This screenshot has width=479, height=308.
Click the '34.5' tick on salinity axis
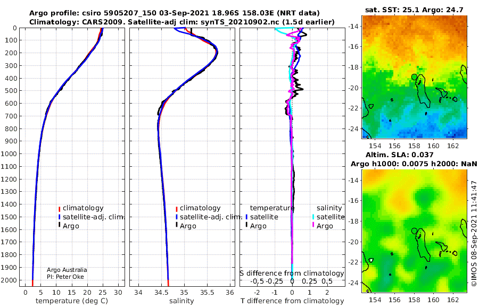tap(161, 293)
